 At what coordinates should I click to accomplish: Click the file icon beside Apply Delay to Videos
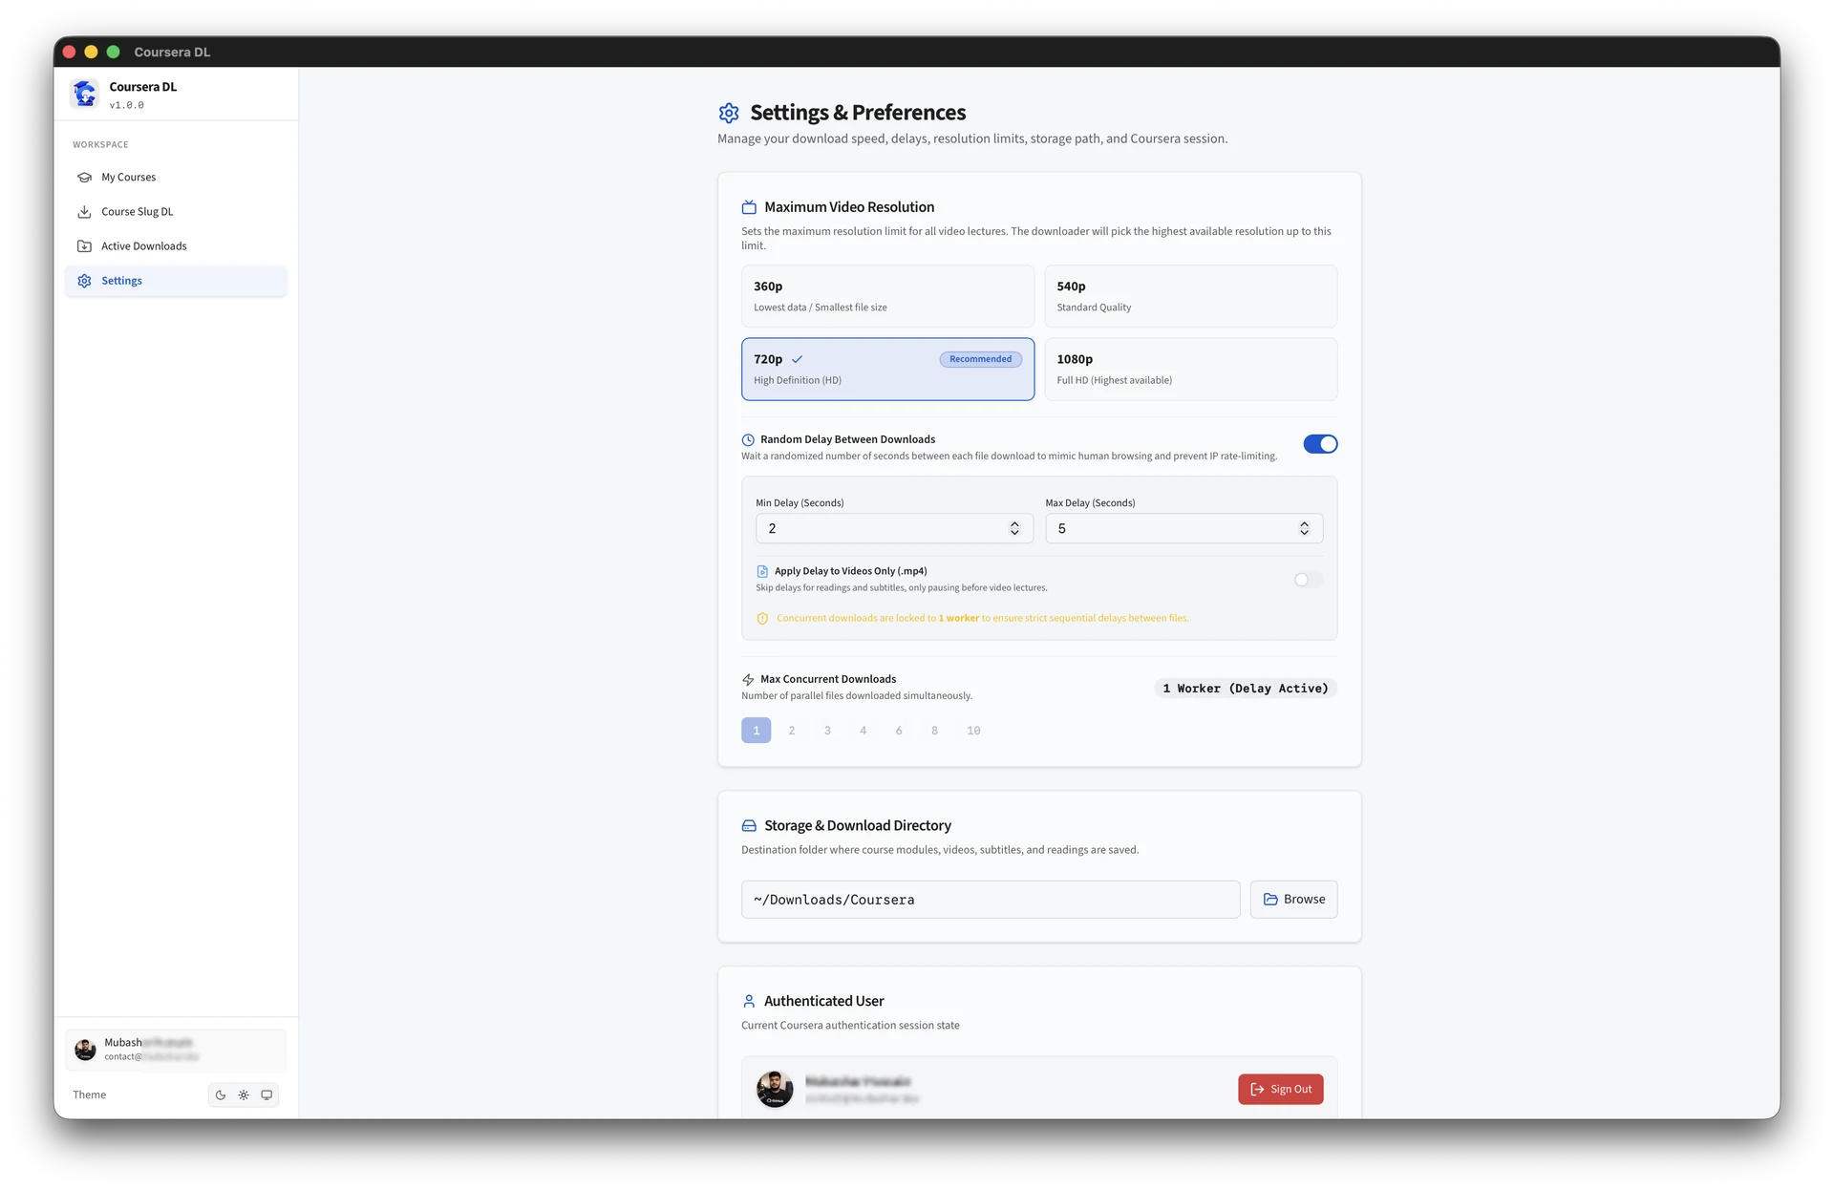point(762,571)
